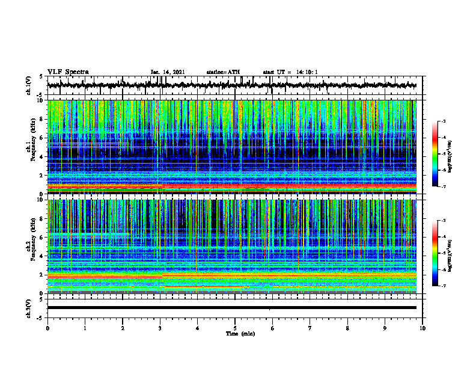Click time axis tick label "9"
The width and height of the screenshot is (476, 368).
coord(385,328)
